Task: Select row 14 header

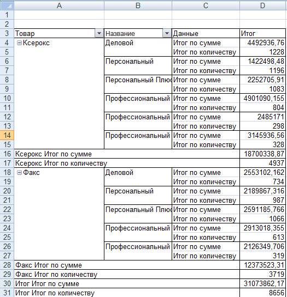Action: (7, 135)
